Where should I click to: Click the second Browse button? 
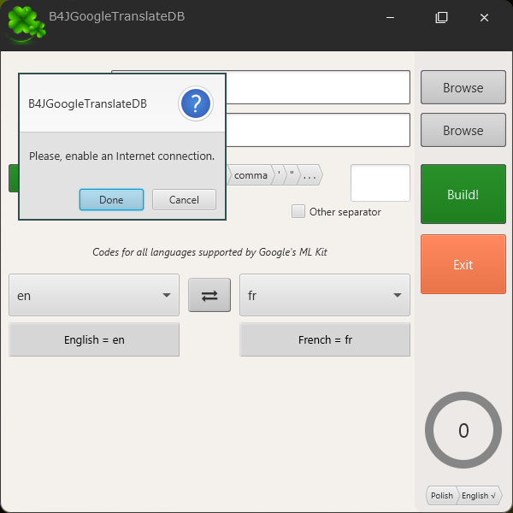coord(463,130)
